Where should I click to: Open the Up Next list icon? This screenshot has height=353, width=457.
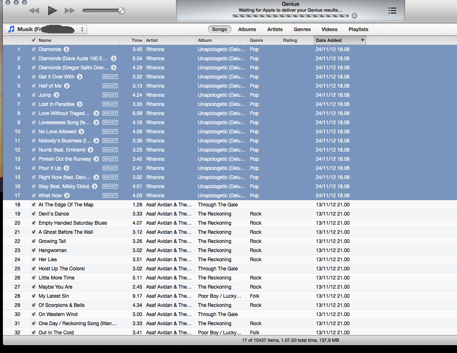coord(392,11)
